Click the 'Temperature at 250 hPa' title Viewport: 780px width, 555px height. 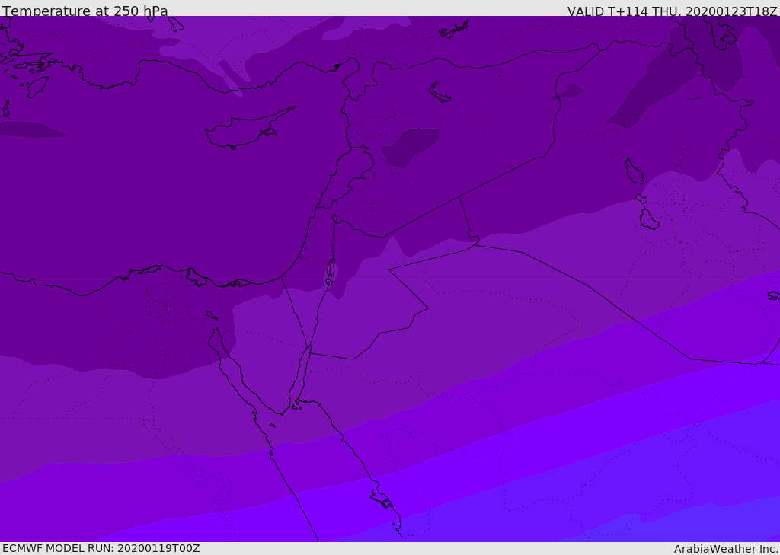coord(85,11)
